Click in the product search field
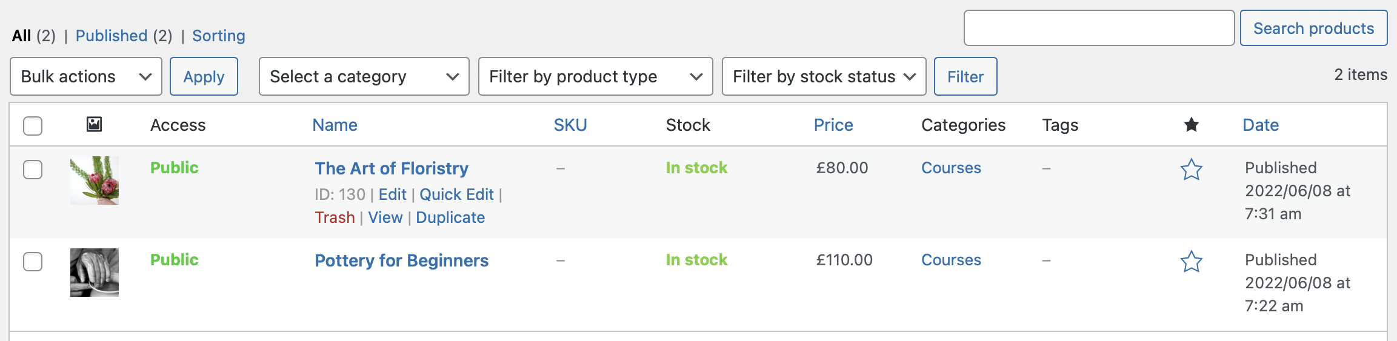This screenshot has height=341, width=1397. click(1099, 28)
